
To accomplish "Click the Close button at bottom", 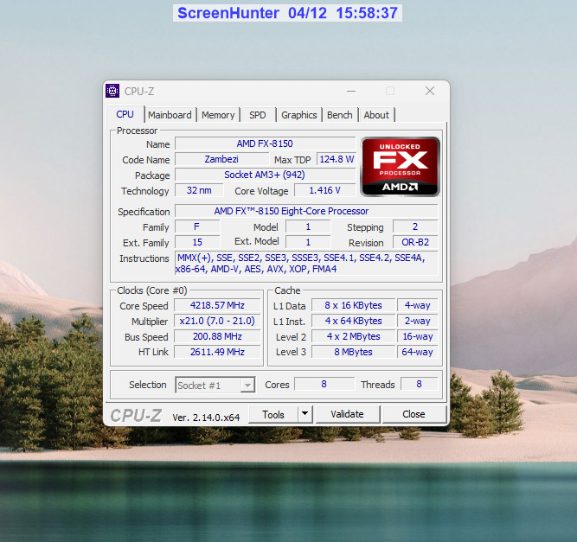I will tap(414, 414).
